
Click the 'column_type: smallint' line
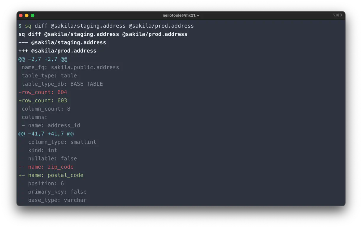(x=62, y=142)
